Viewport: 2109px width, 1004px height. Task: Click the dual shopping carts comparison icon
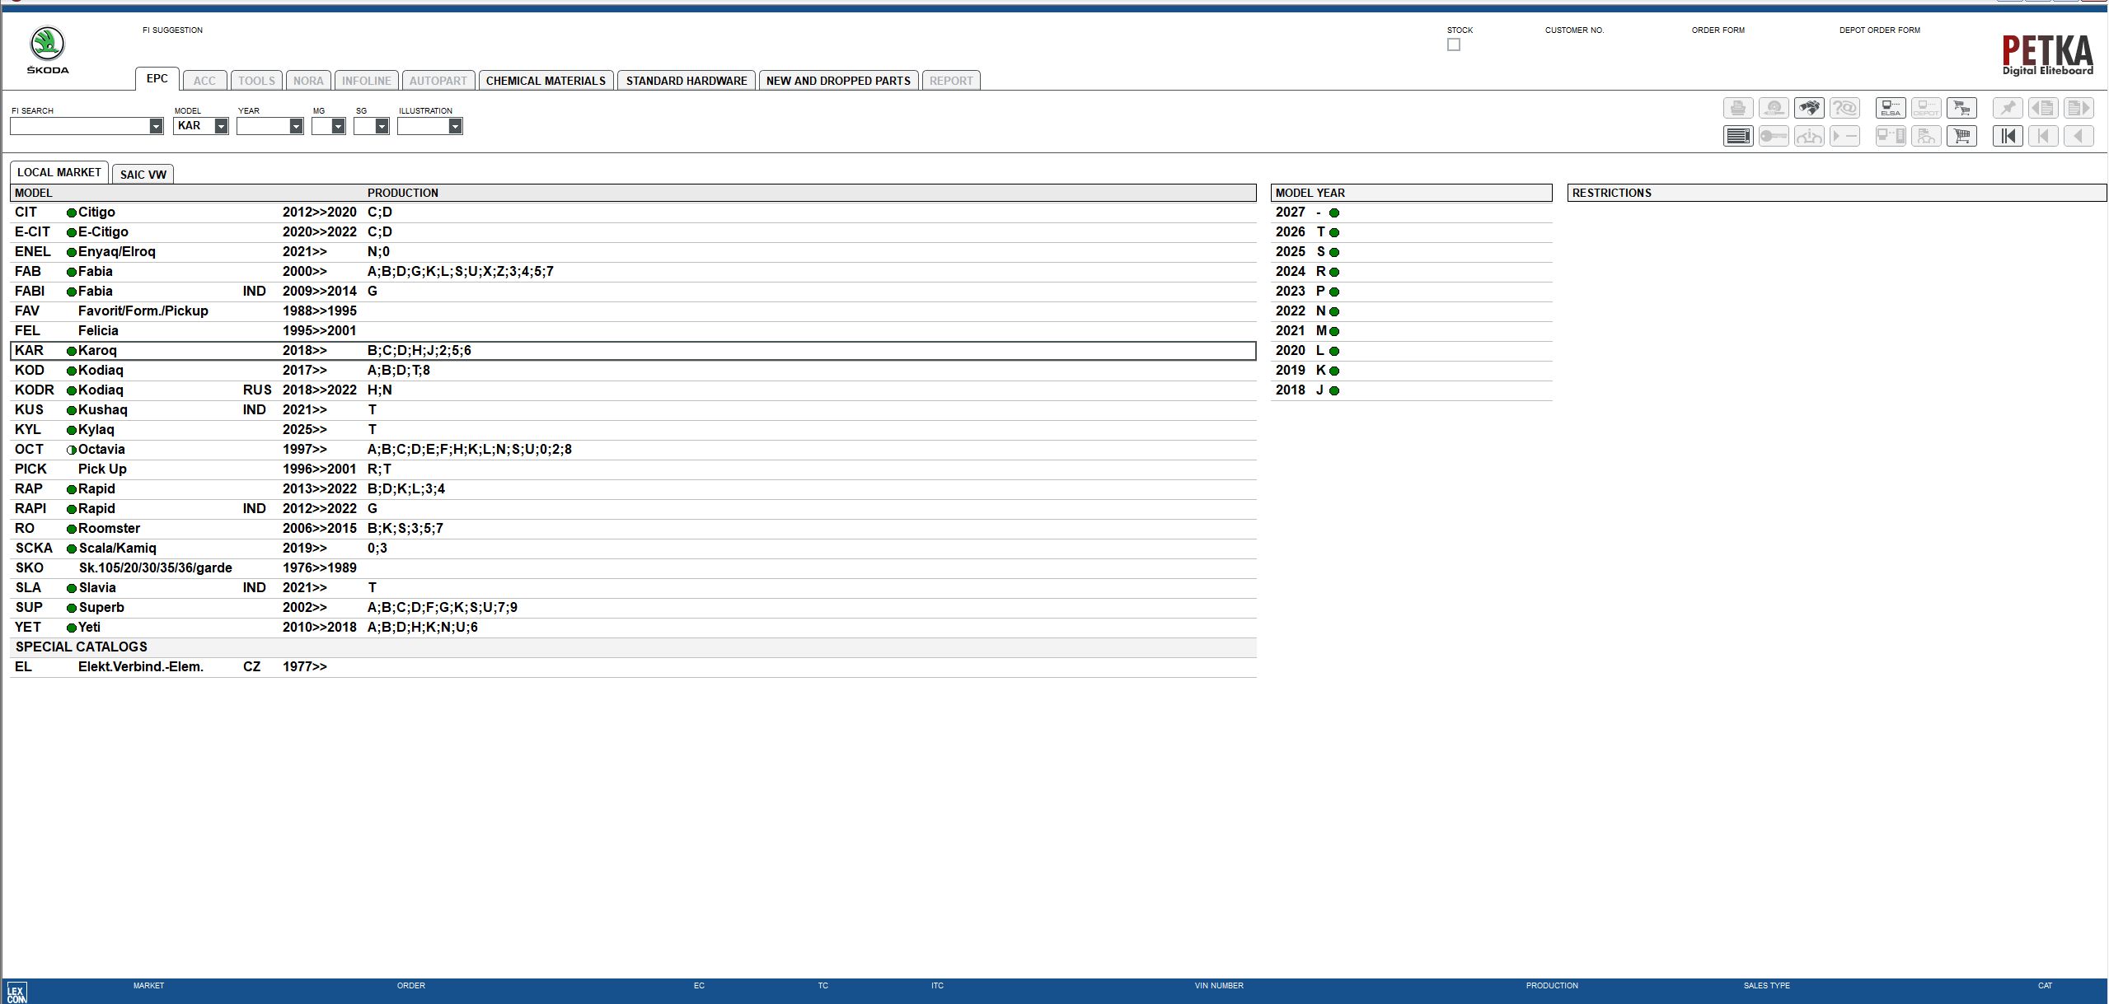point(1962,107)
